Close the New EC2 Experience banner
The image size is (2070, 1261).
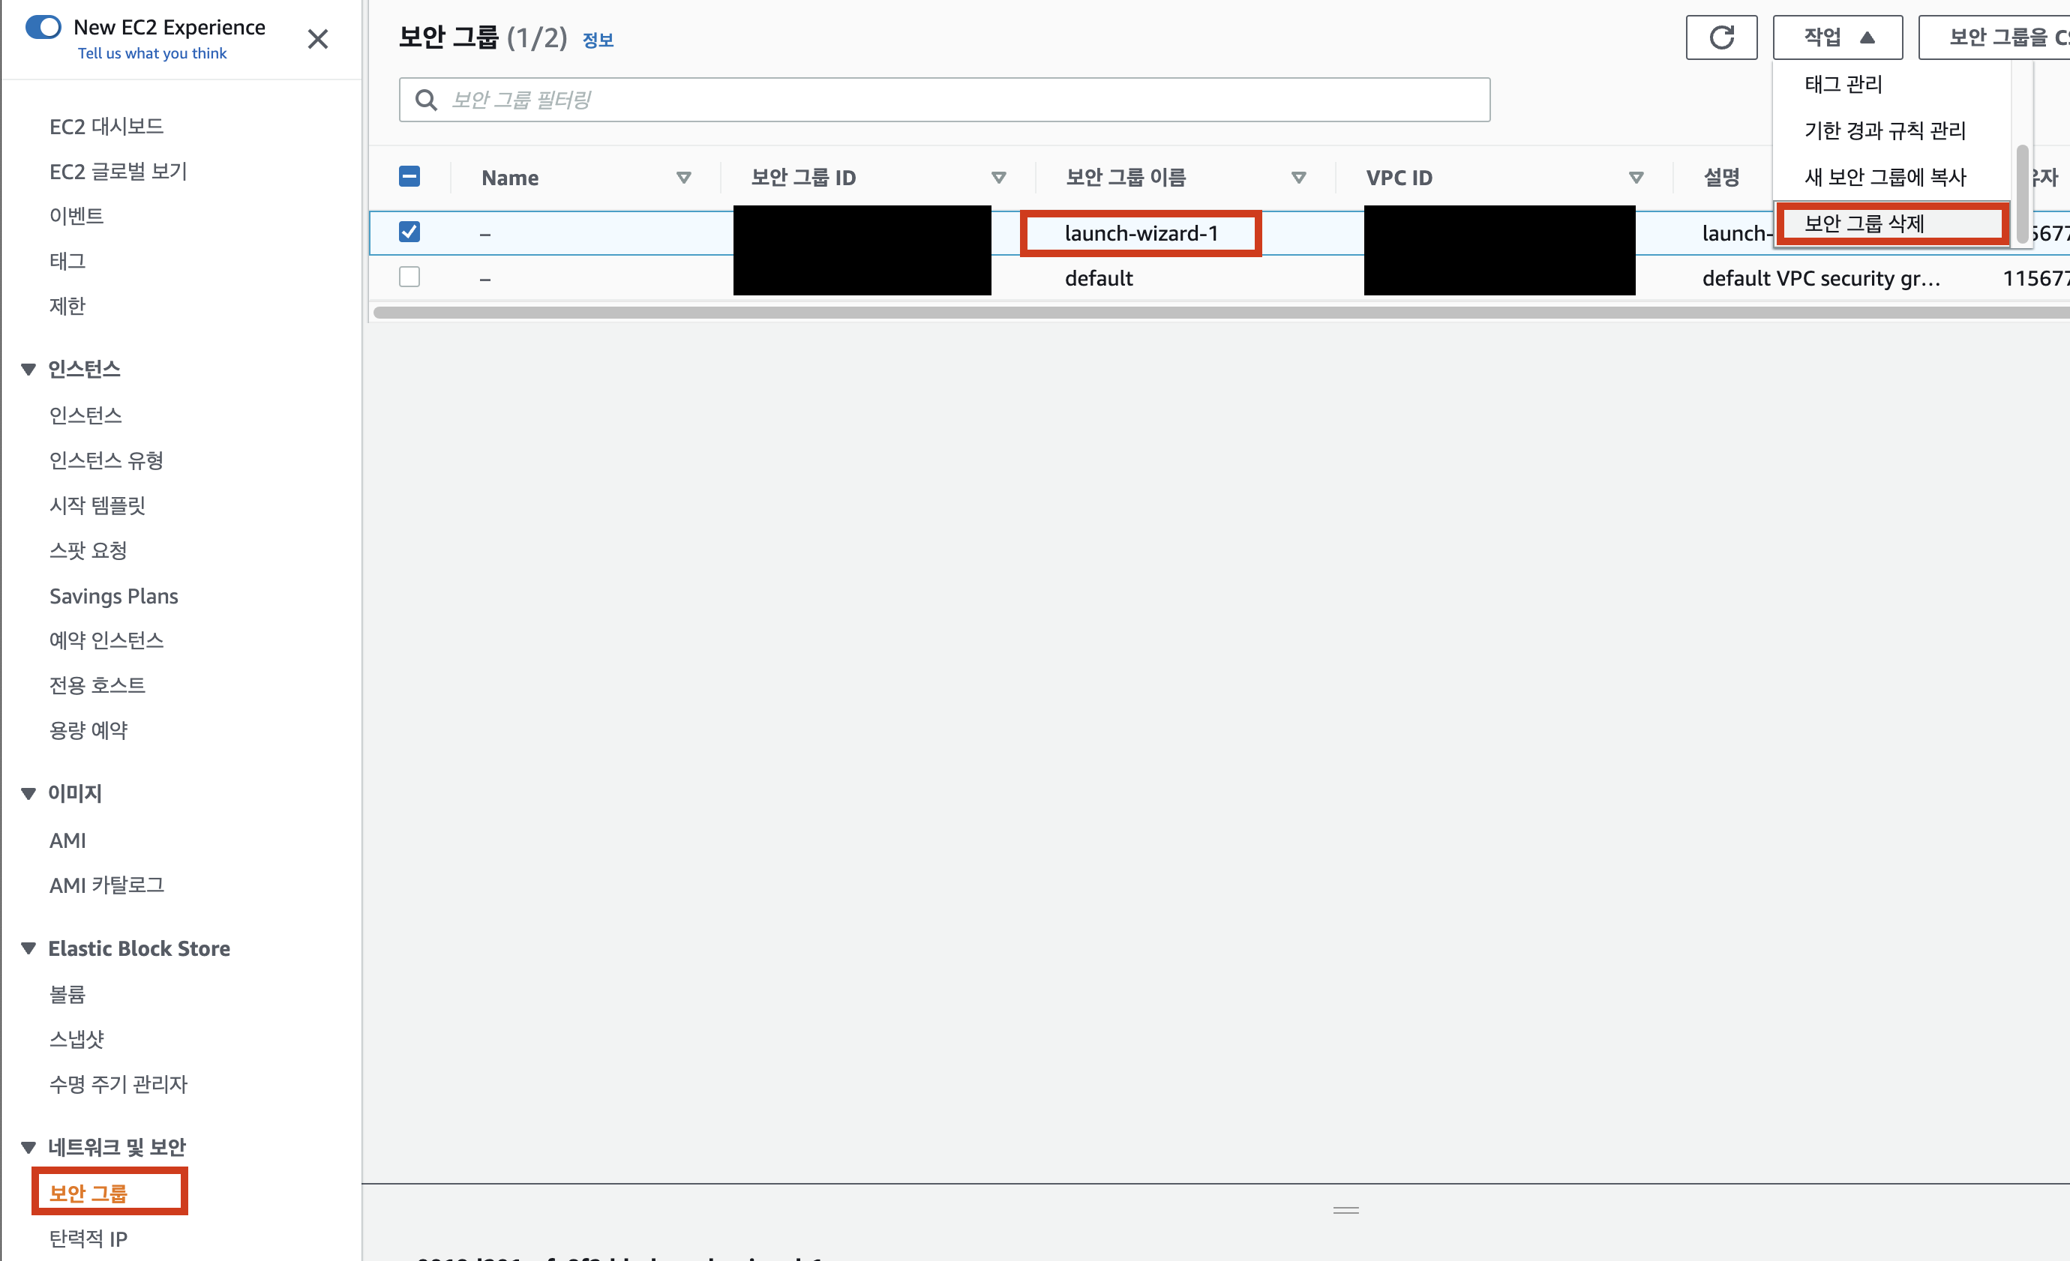click(x=317, y=39)
